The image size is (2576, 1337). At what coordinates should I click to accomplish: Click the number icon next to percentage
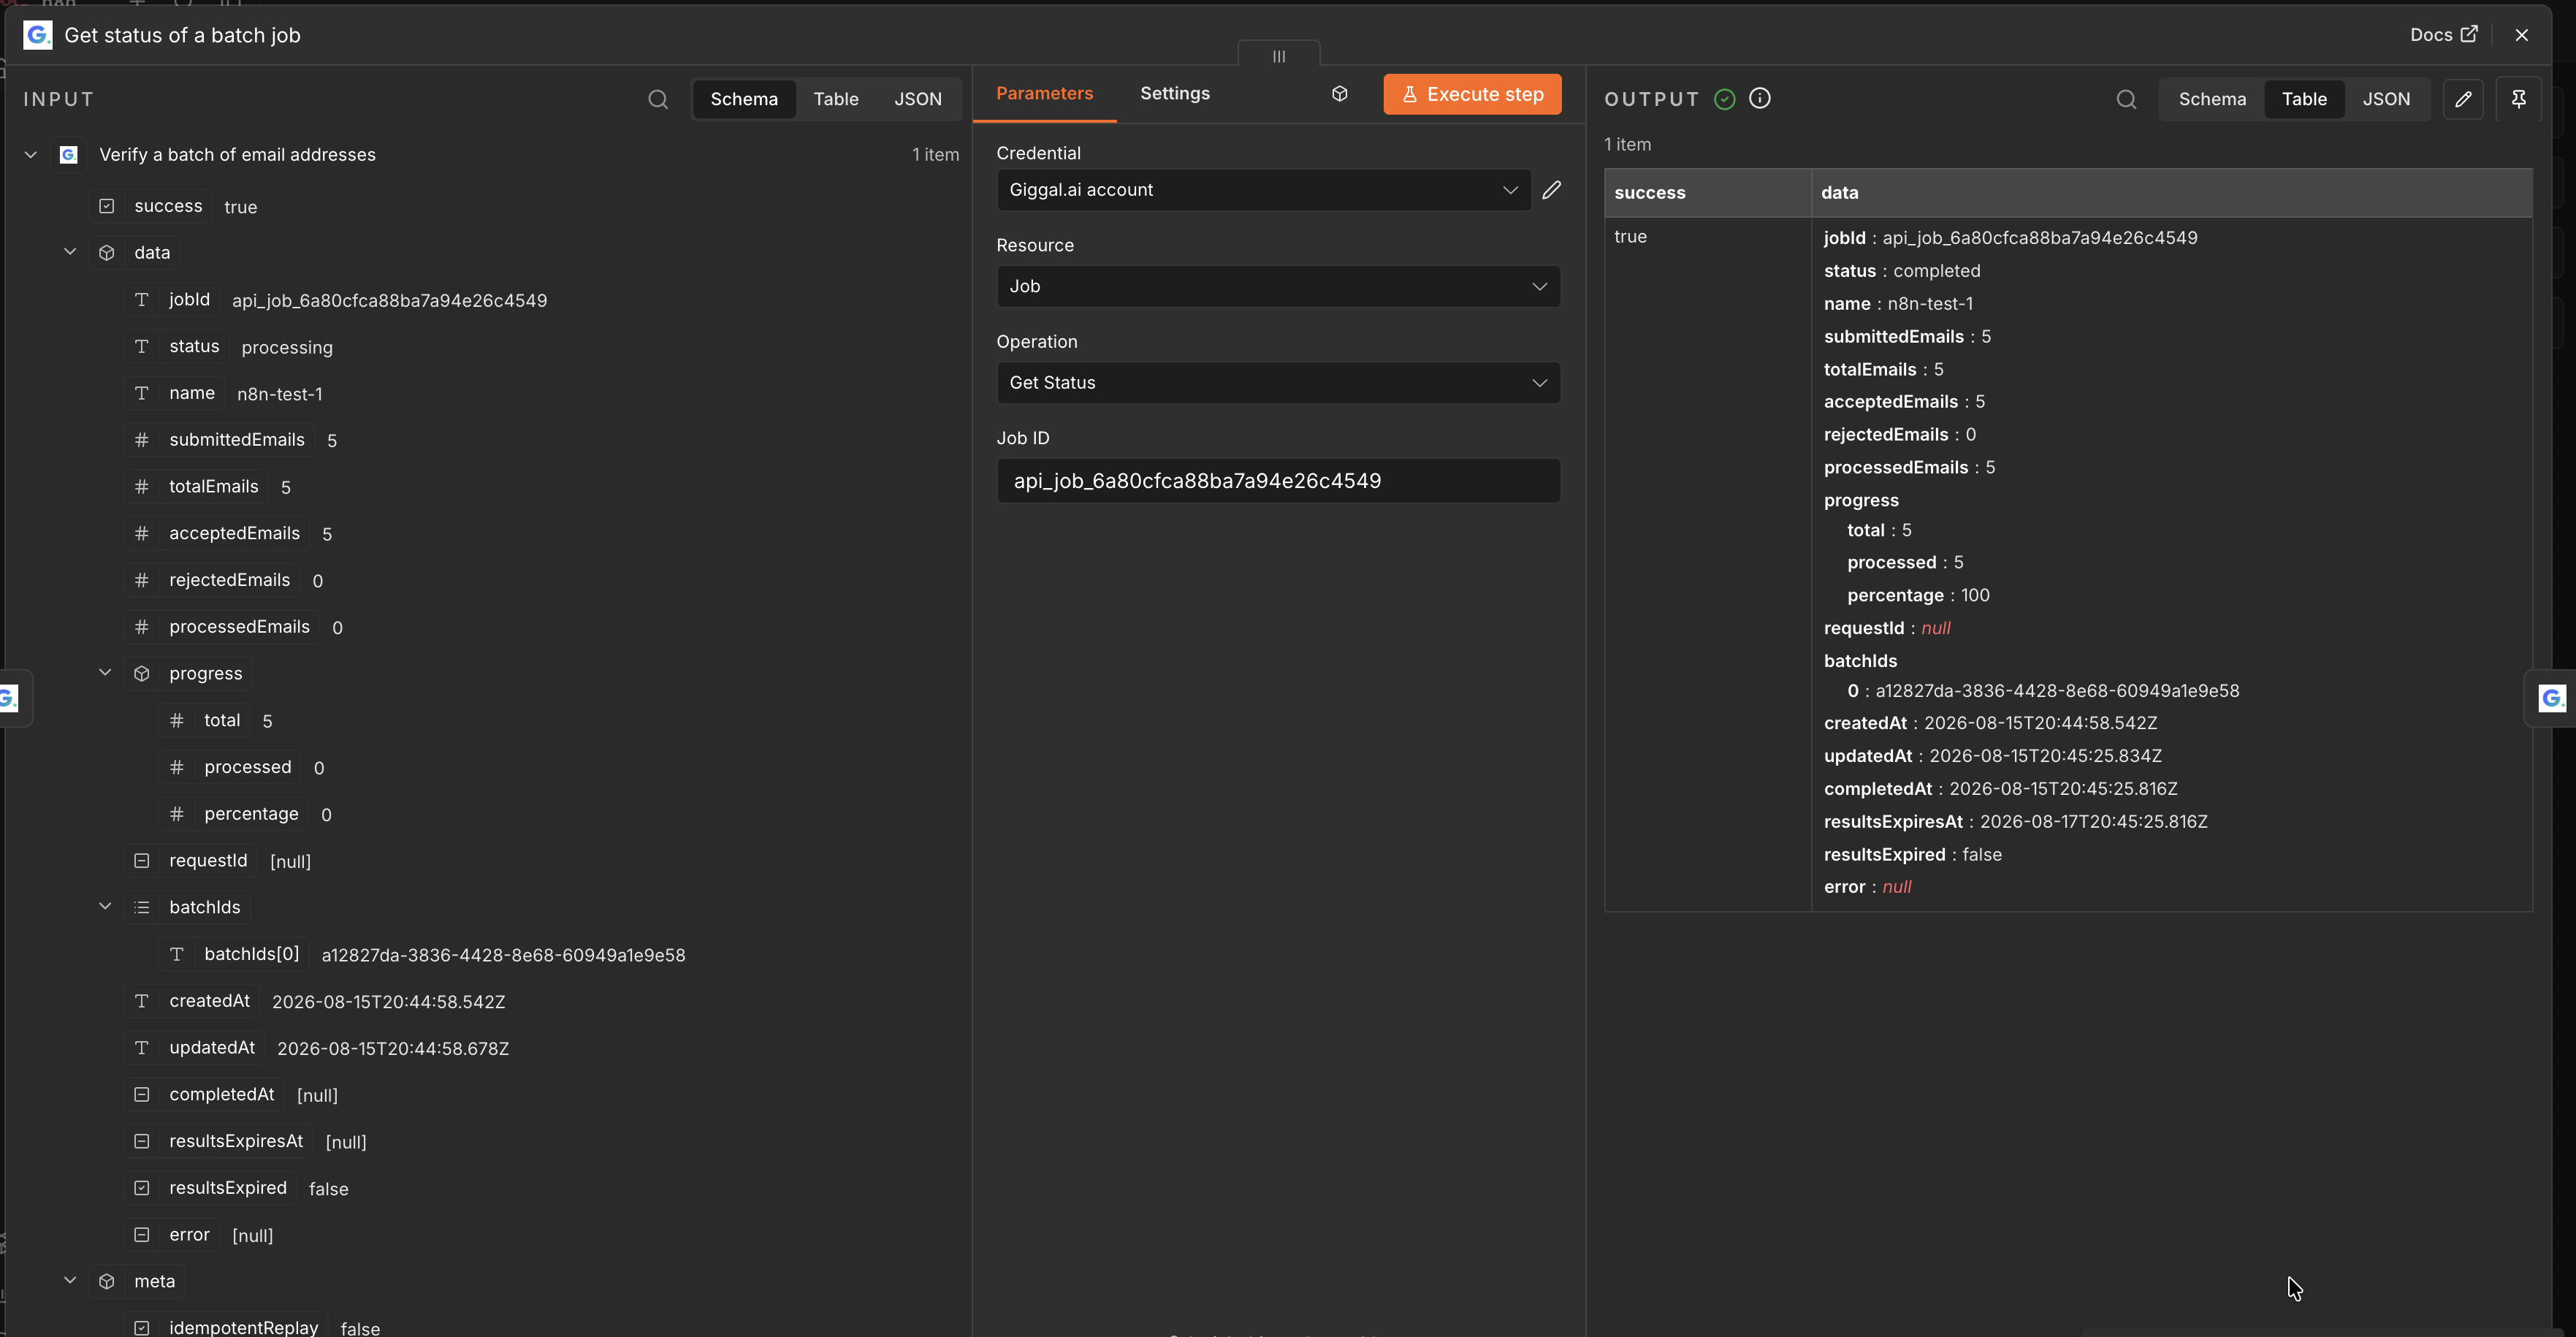coord(177,814)
